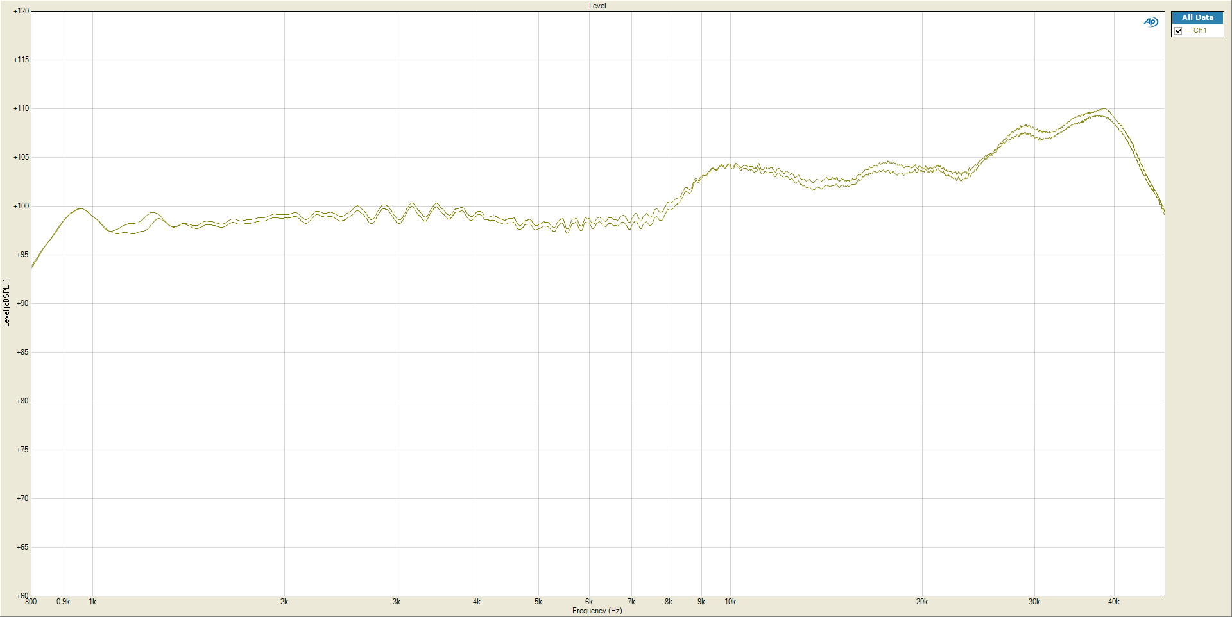Toggle the Ch1 checkbox in the legend
Viewport: 1232px width, 617px height.
click(x=1178, y=31)
